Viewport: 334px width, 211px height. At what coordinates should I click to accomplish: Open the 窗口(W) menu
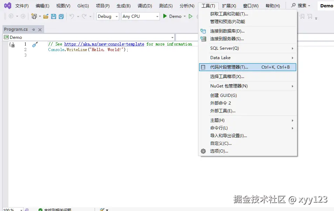(251, 6)
